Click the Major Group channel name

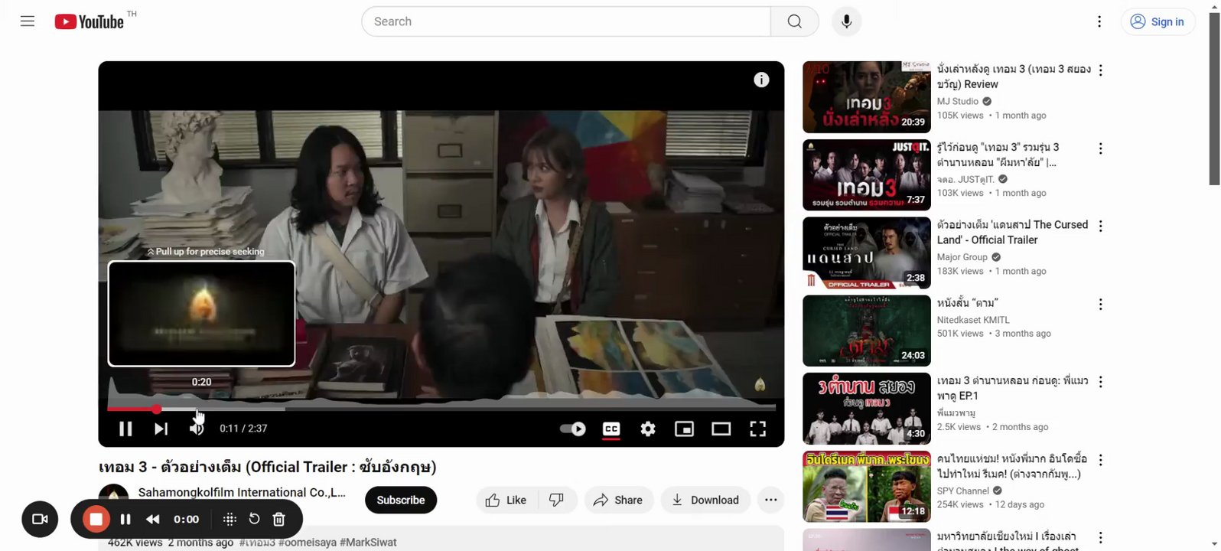point(962,257)
